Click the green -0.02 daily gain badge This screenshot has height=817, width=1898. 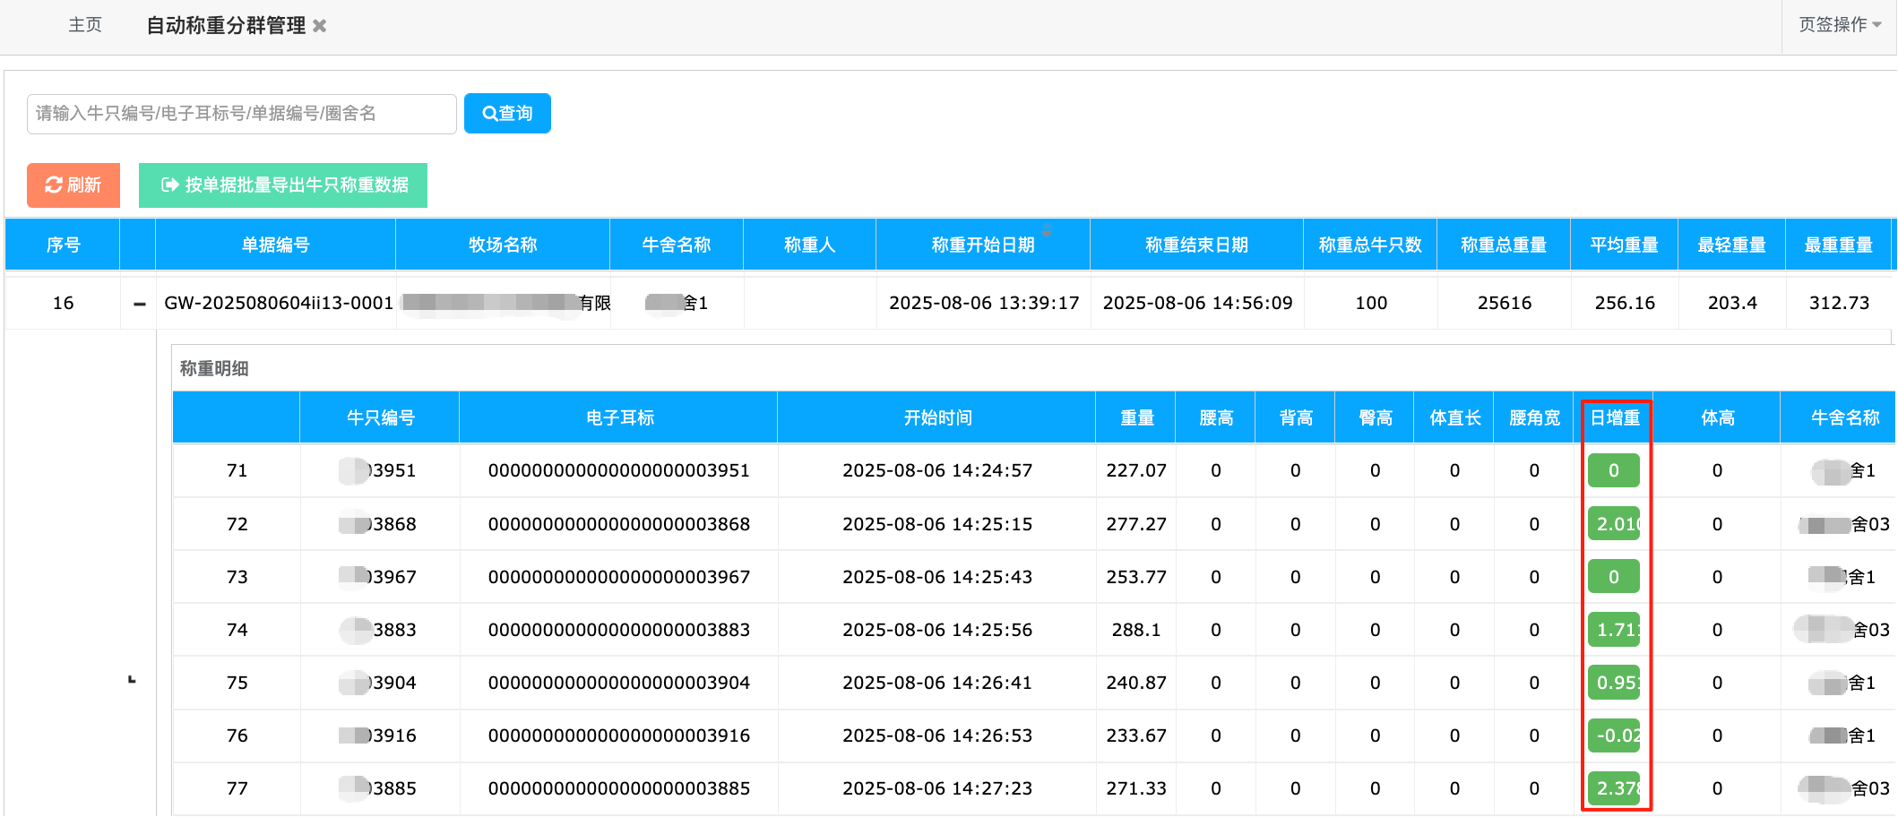click(1614, 735)
